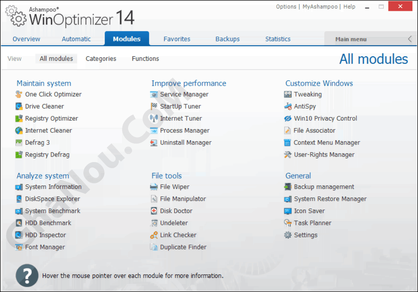
Task: Click the System Information icon
Action: (x=19, y=187)
